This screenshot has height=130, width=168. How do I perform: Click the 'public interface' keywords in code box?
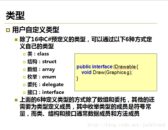pyautogui.click(x=95, y=67)
